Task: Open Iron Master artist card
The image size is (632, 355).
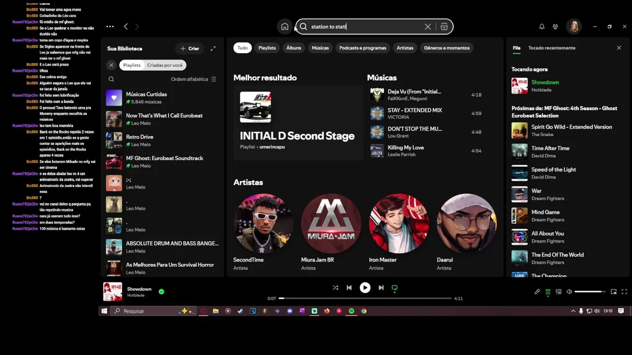Action: 398,232
